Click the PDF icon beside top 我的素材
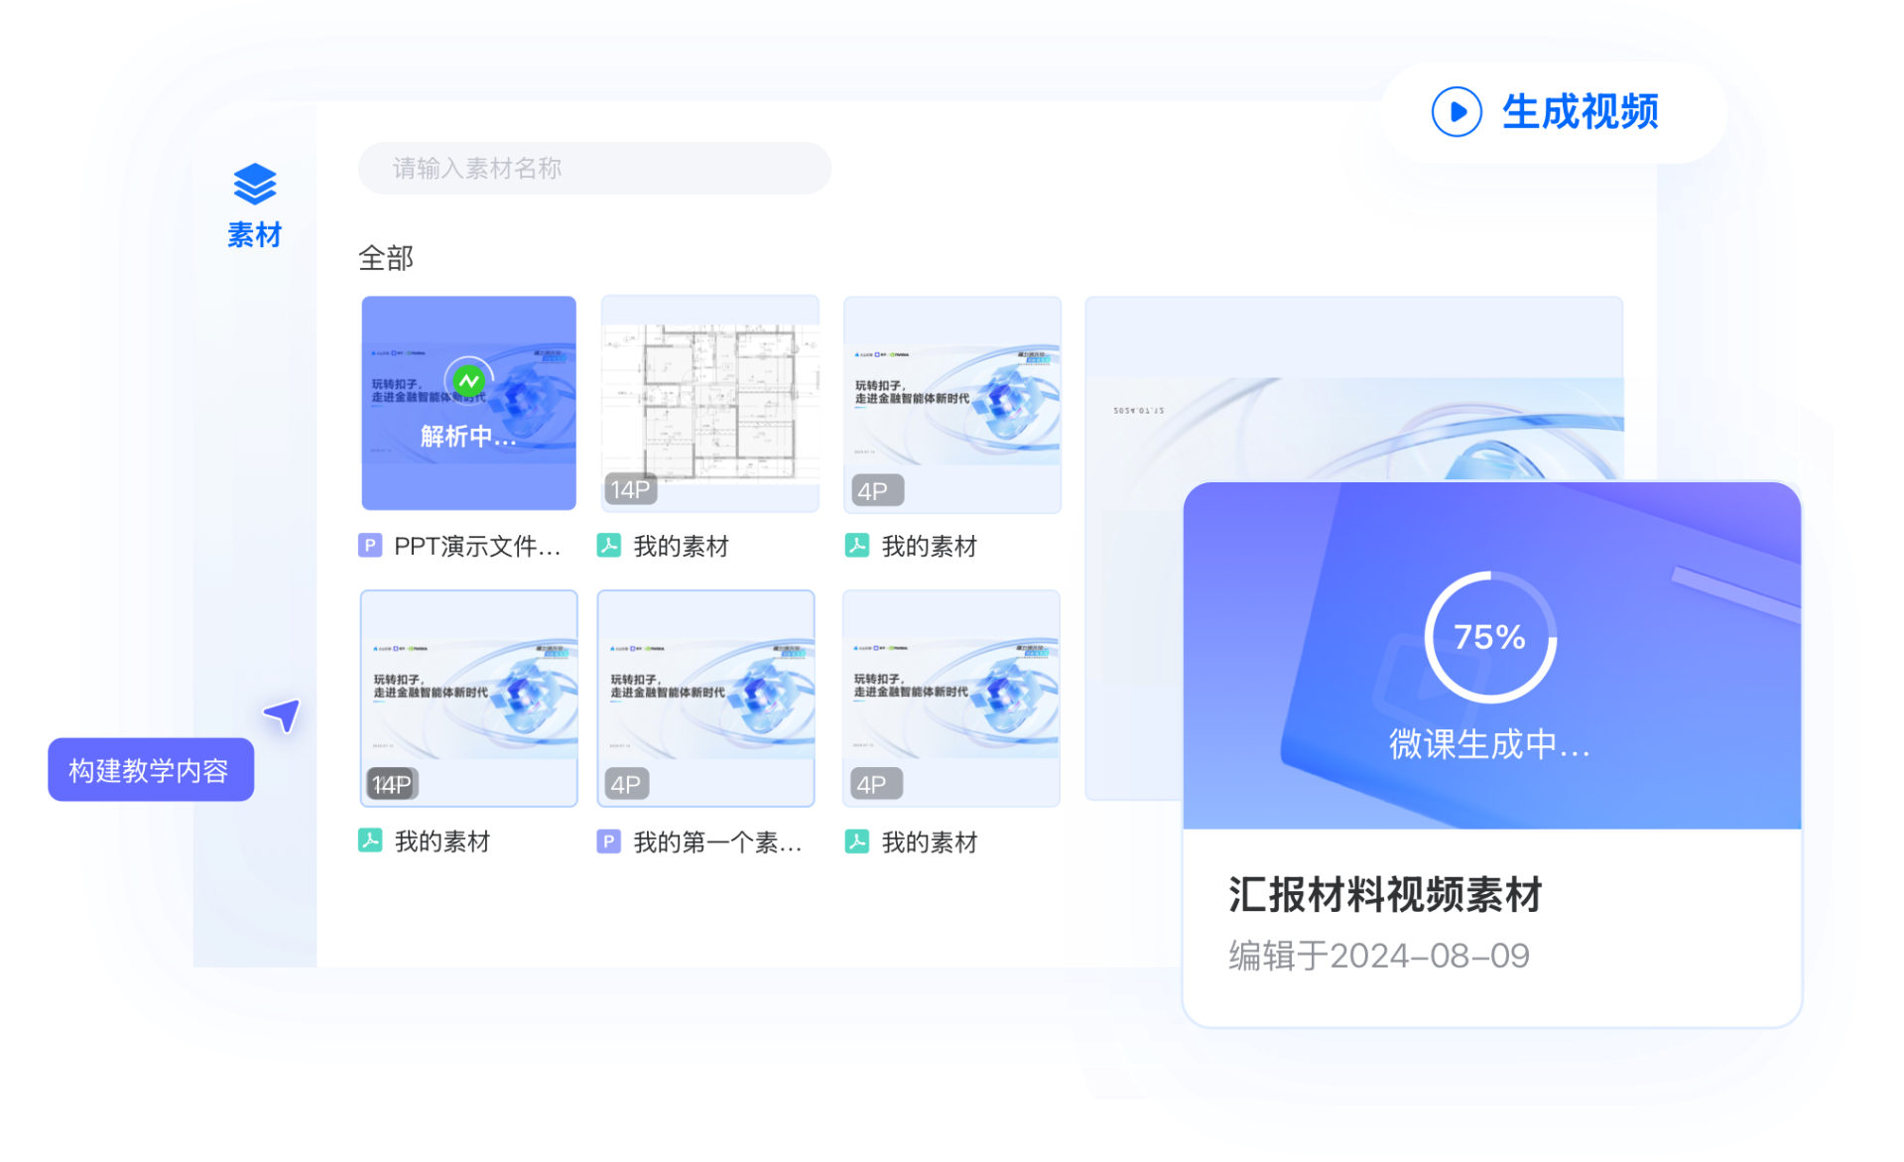This screenshot has width=1904, height=1162. pos(608,545)
